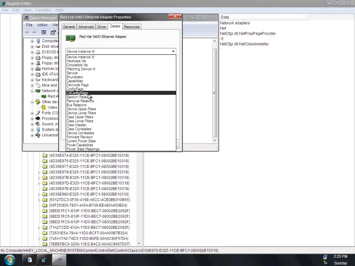Select the Sound, video controllers icon
355x266 pixels.
coord(38,124)
